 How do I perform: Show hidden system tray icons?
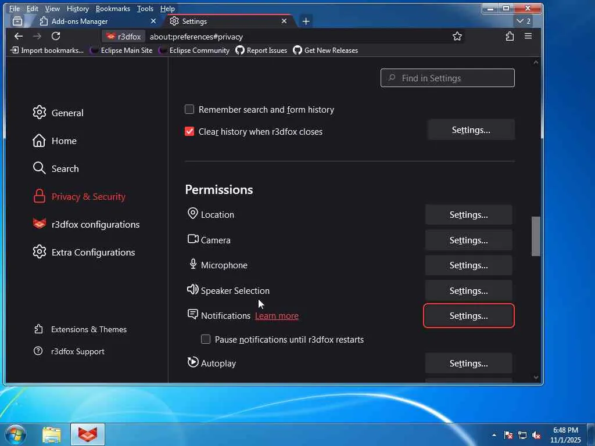pos(494,435)
